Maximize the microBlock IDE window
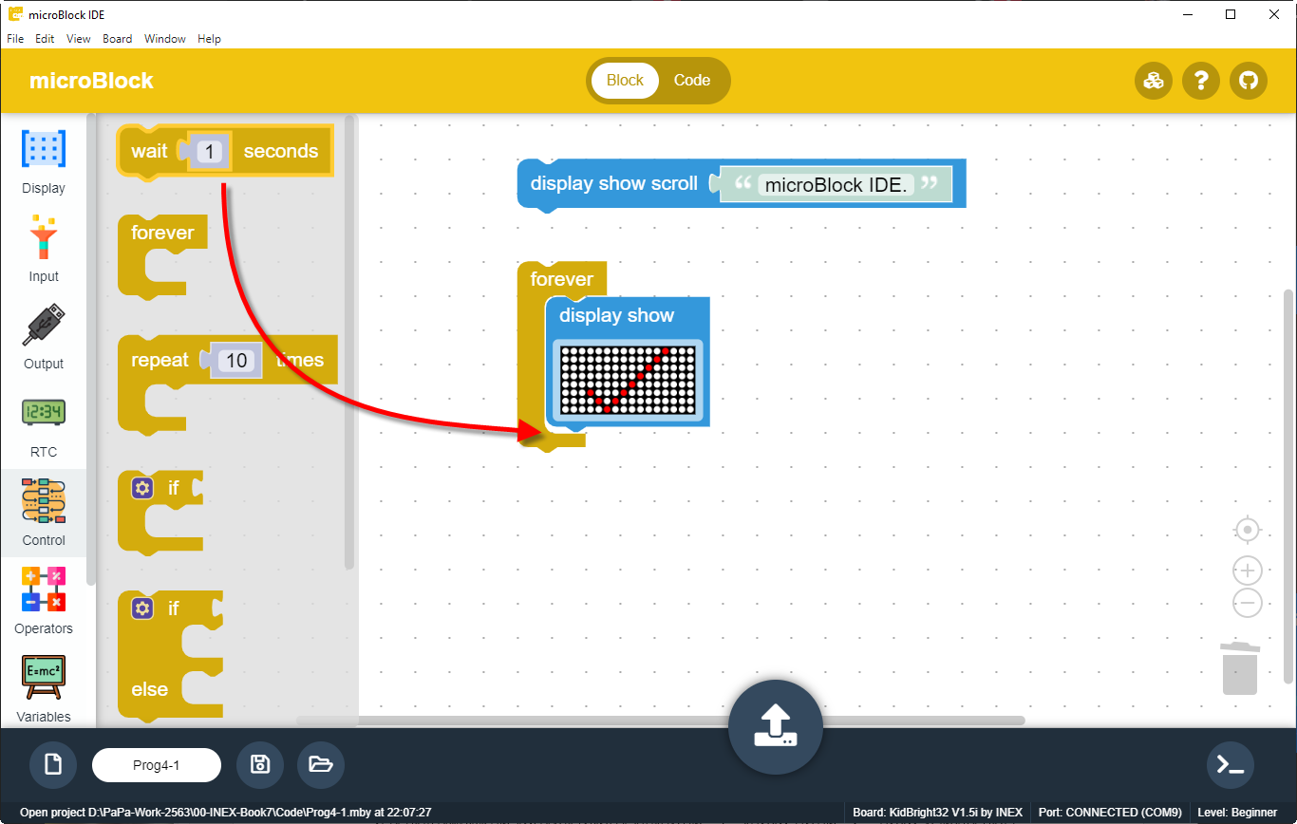Image resolution: width=1297 pixels, height=824 pixels. coord(1231,14)
